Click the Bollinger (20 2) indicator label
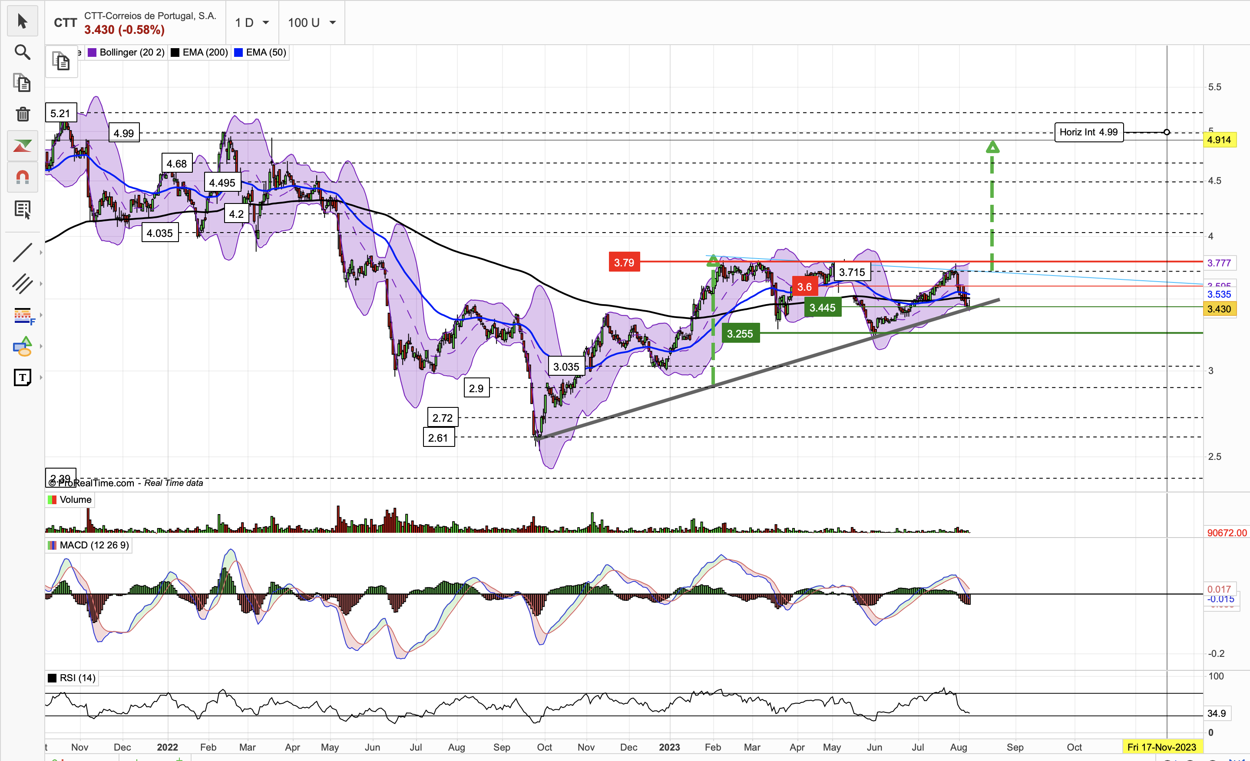The image size is (1250, 761). (x=132, y=52)
